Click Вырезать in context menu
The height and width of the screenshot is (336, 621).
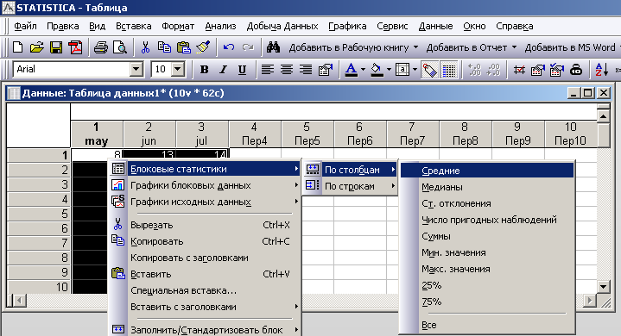click(x=205, y=225)
